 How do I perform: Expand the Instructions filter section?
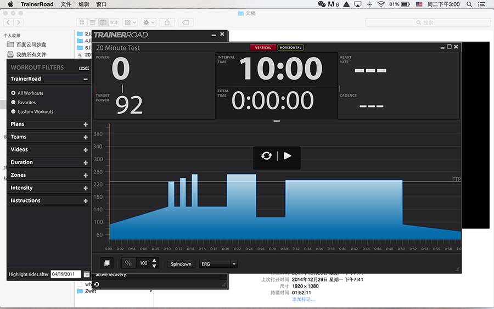click(x=86, y=201)
